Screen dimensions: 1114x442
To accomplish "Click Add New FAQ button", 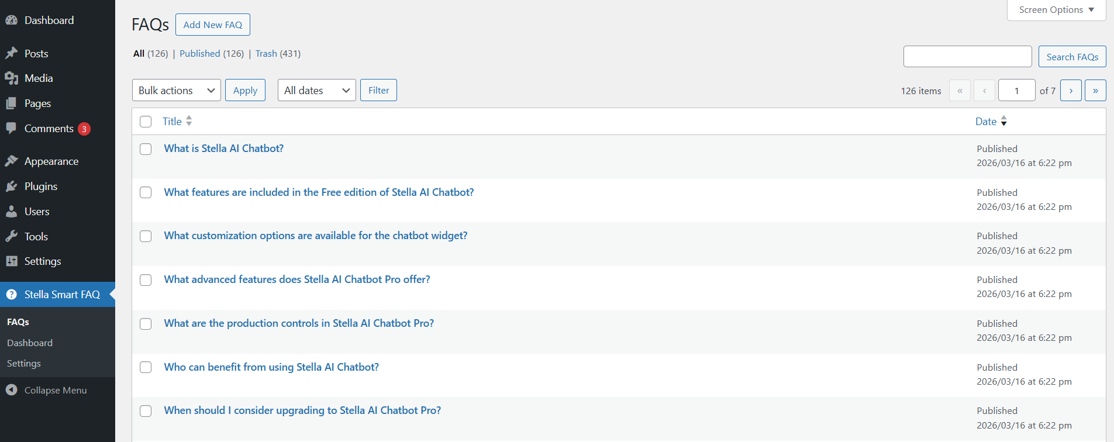I will click(213, 25).
